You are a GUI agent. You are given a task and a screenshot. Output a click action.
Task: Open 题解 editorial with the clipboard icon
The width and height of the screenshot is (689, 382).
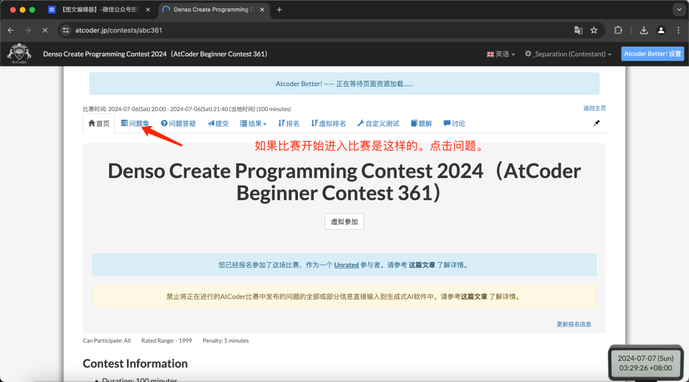point(421,122)
